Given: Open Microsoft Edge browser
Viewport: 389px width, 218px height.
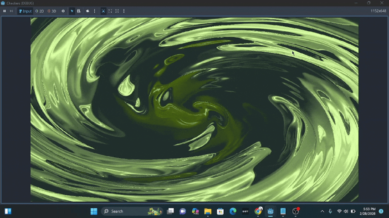Looking at the screenshot, I should [233, 211].
